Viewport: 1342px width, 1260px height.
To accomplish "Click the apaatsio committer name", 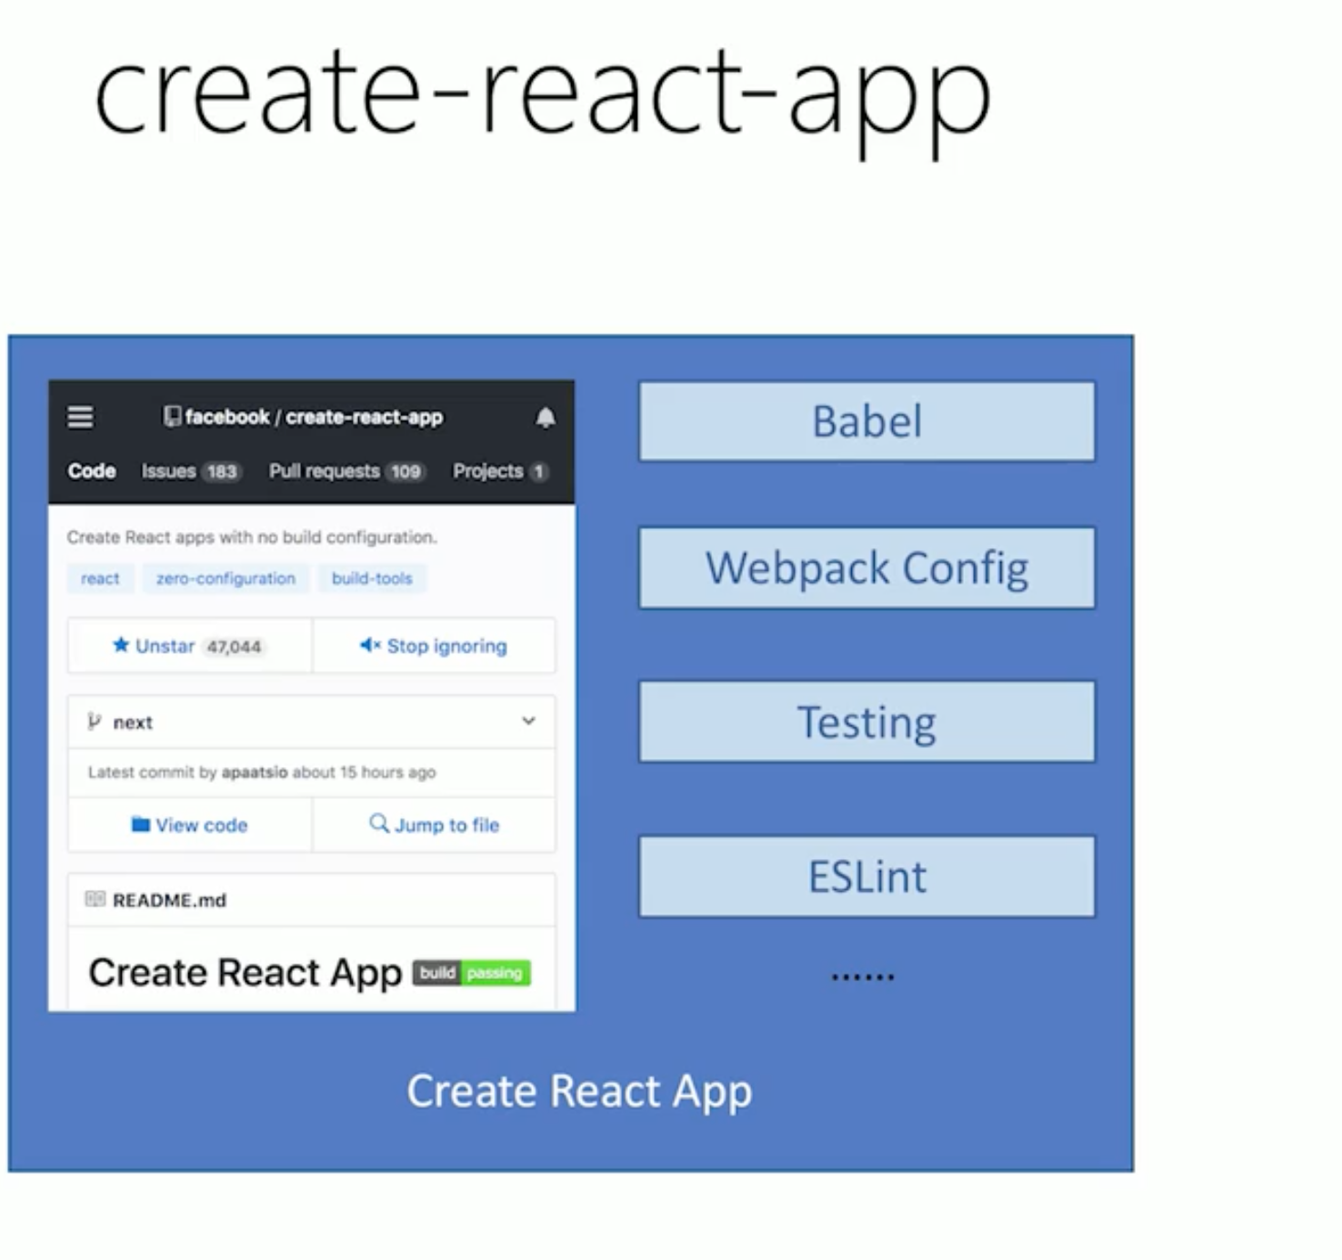I will [255, 772].
